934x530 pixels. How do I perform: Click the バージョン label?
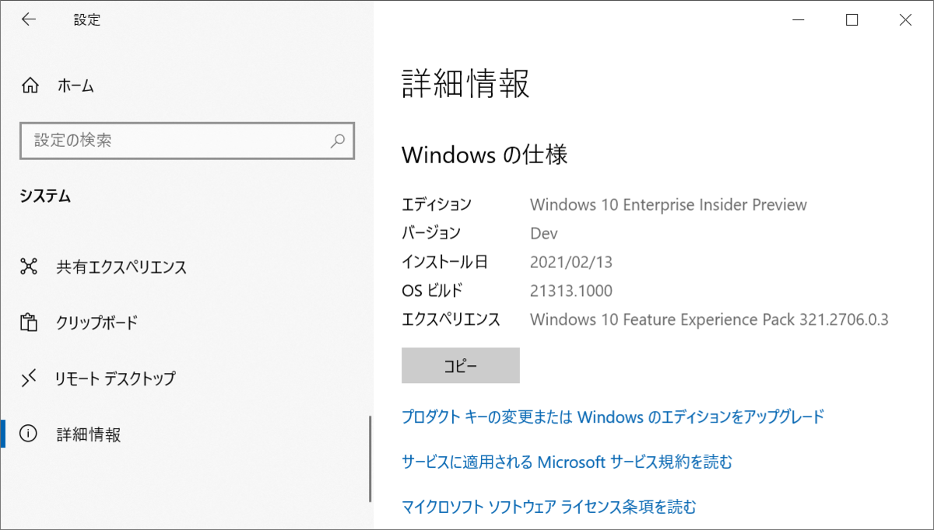431,233
